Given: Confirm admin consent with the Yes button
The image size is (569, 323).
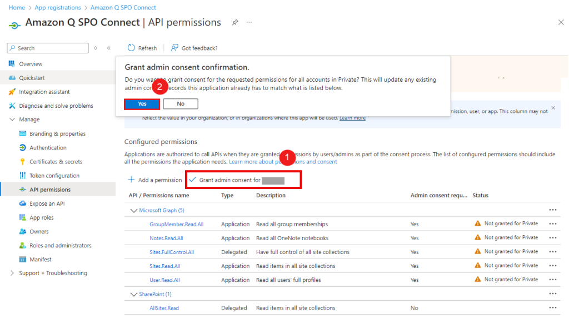Looking at the screenshot, I should click(x=142, y=104).
